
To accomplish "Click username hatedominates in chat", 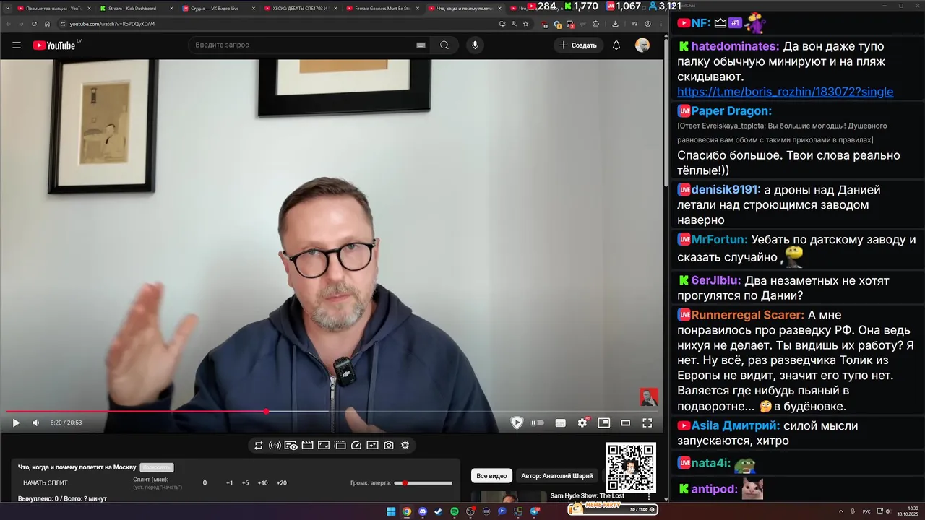I will (735, 46).
